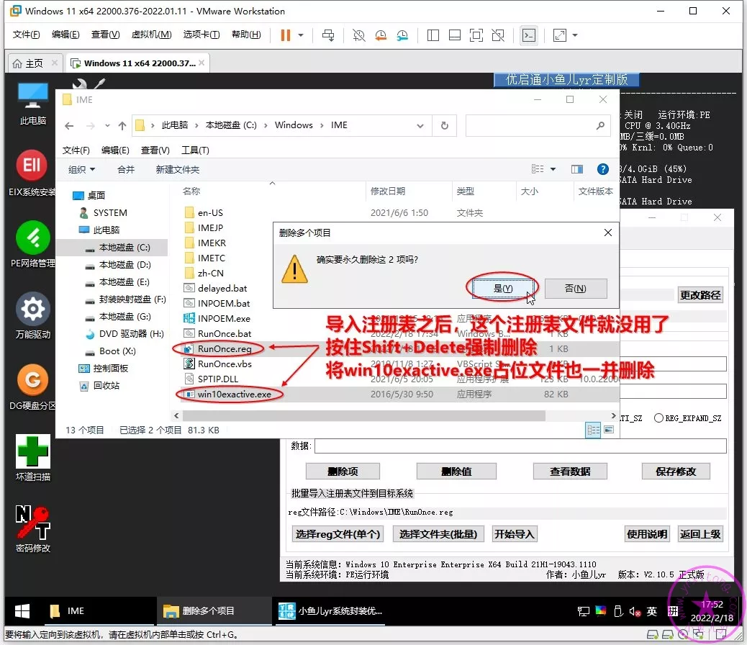Switch to the 主页 tab in VMware
The width and height of the screenshot is (747, 645).
point(27,63)
